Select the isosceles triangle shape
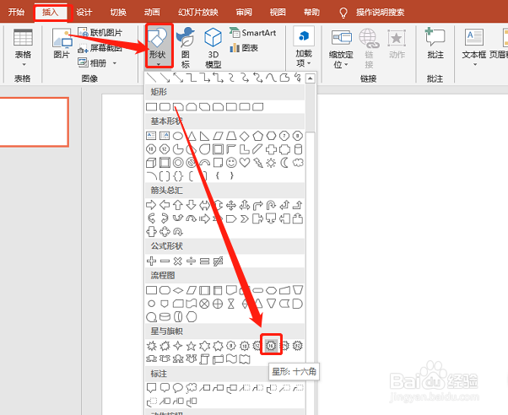The height and width of the screenshot is (415, 508). click(192, 136)
